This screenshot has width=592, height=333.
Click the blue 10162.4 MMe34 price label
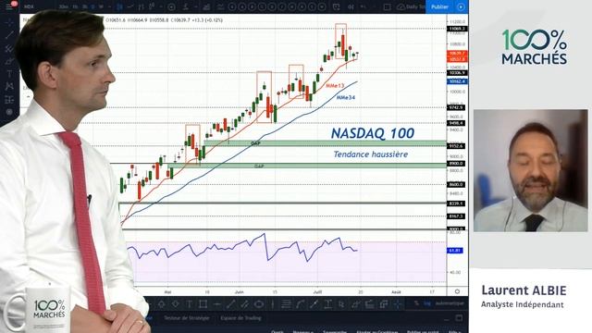[457, 81]
